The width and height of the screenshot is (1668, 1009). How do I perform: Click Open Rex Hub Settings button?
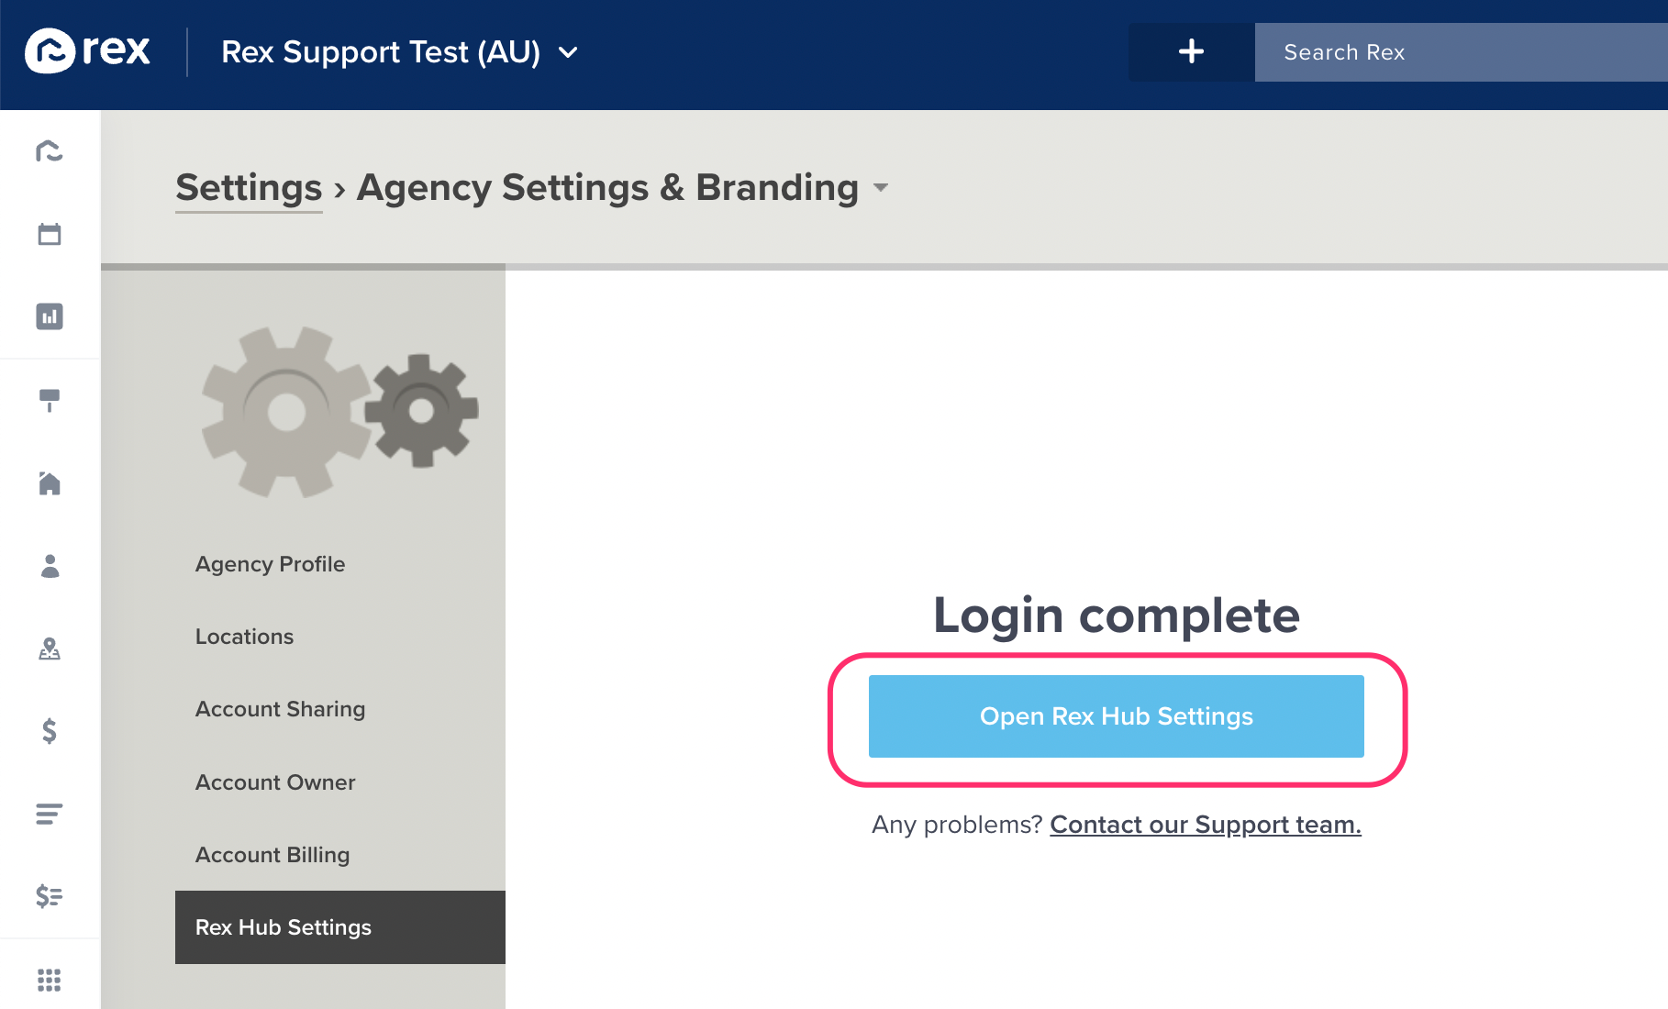coord(1116,716)
